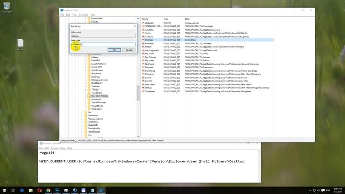The image size is (345, 194).
Task: Click the My Pictures value icon
Action: pyautogui.click(x=143, y=57)
